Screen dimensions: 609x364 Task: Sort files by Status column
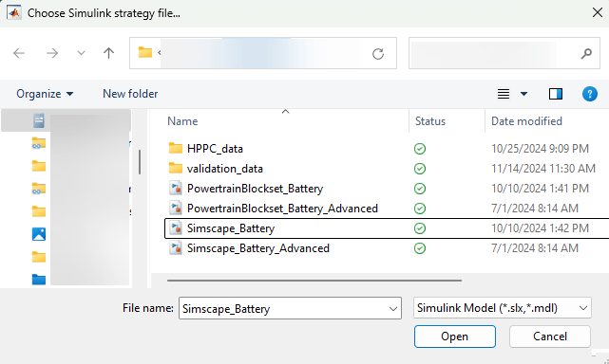point(430,121)
